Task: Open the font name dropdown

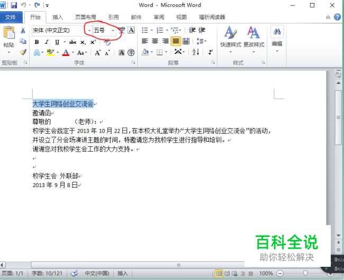Action: 89,31
